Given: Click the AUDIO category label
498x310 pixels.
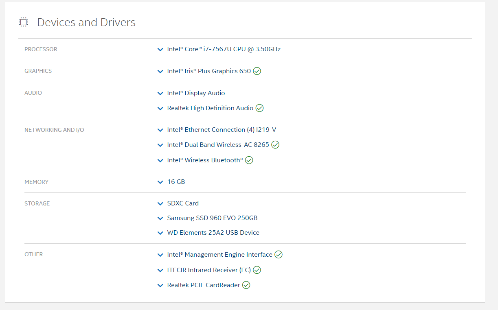Looking at the screenshot, I should point(33,93).
